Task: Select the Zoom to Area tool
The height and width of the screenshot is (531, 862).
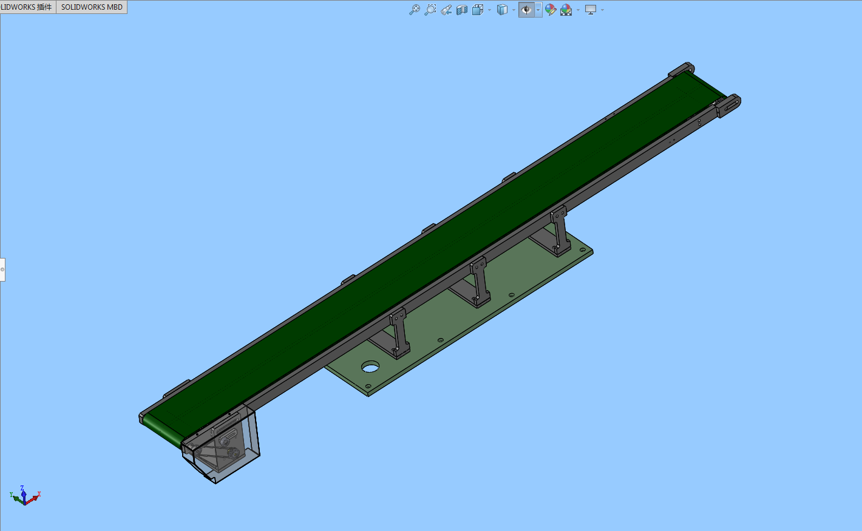Action: [430, 10]
